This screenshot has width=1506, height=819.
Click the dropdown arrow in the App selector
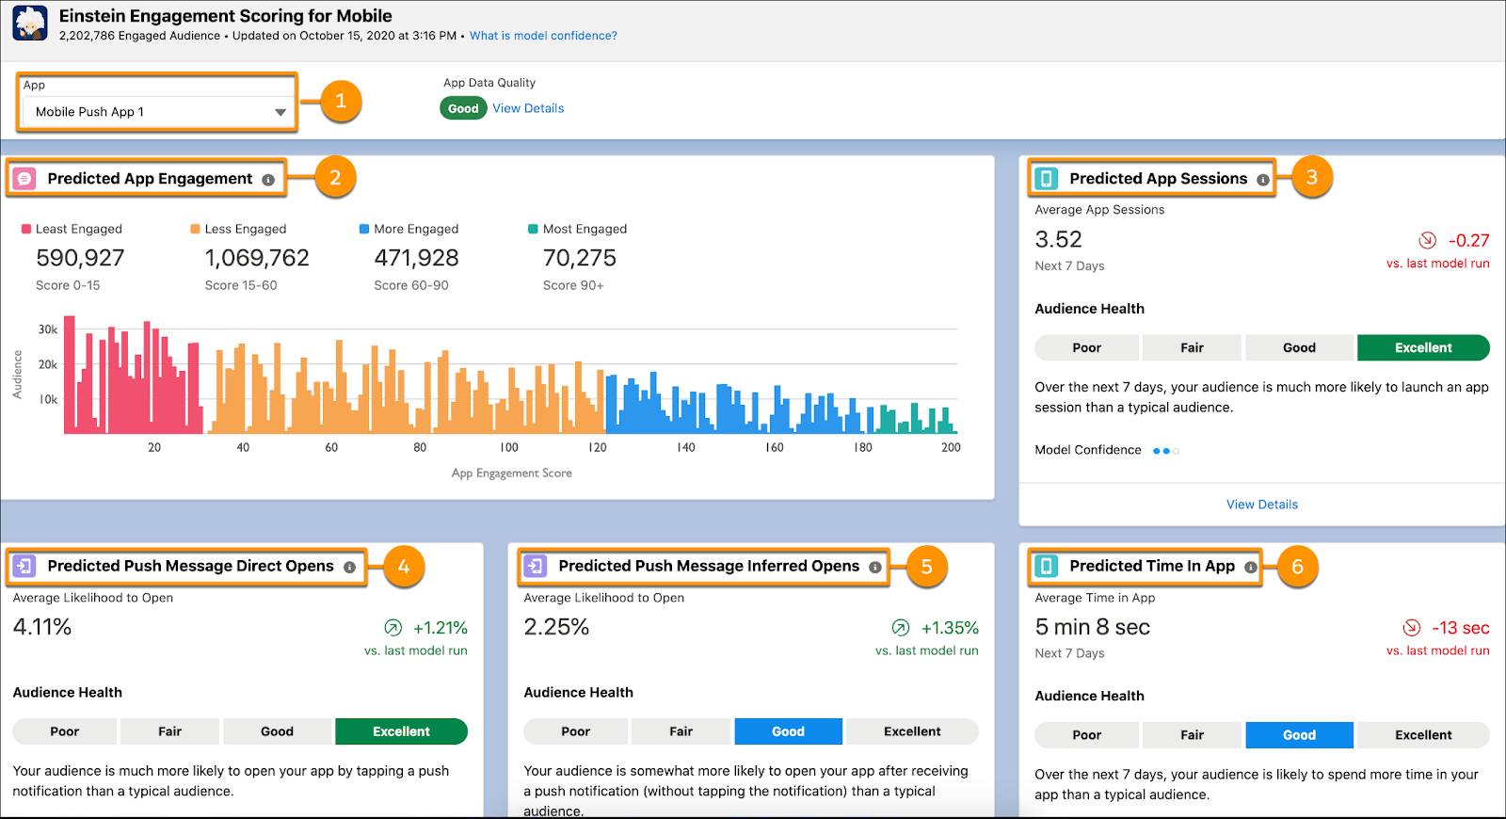280,112
